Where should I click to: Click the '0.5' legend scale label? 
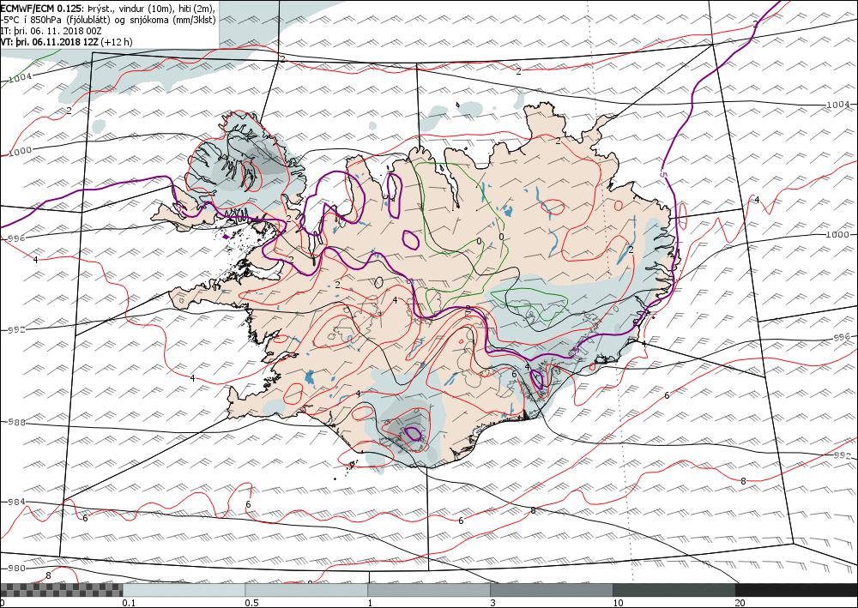[x=251, y=603]
